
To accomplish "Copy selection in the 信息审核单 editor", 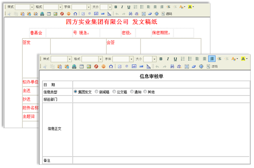I will tap(52, 67).
